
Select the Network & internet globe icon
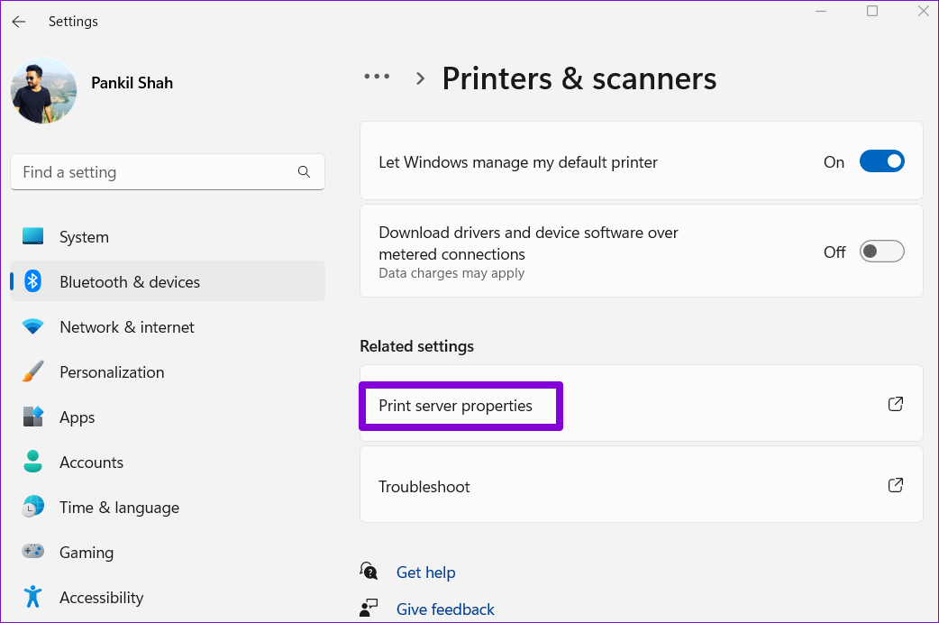33,326
